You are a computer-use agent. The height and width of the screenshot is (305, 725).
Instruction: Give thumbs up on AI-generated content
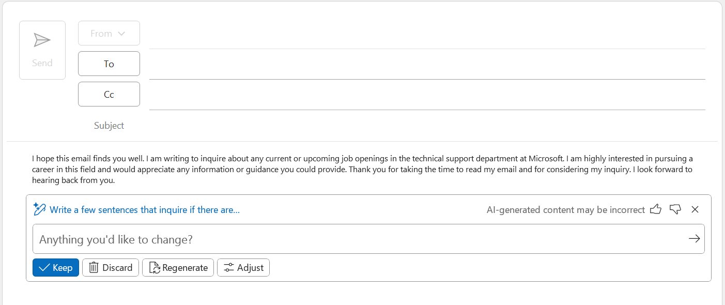click(x=655, y=209)
